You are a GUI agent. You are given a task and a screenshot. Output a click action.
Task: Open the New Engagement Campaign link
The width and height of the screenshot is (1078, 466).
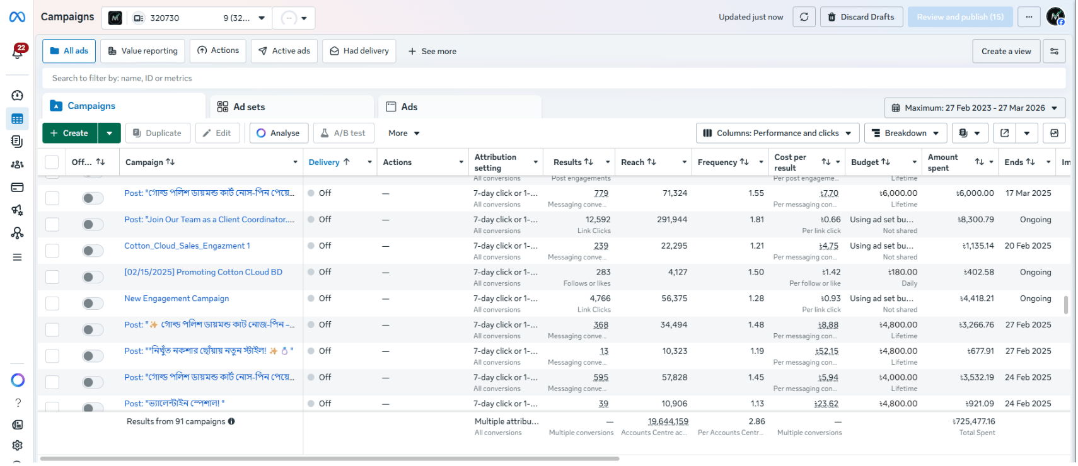pos(177,298)
